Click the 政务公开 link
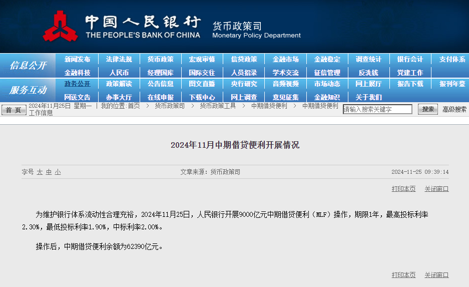This screenshot has width=469, height=287. (77, 84)
